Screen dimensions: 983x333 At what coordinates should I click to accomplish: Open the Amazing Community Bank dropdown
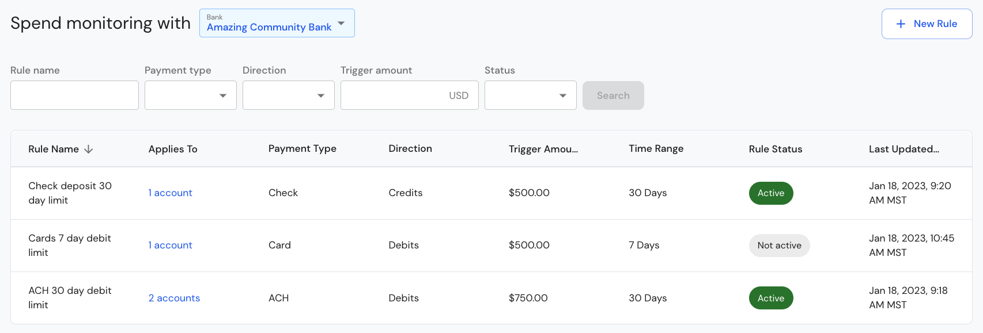tap(277, 23)
